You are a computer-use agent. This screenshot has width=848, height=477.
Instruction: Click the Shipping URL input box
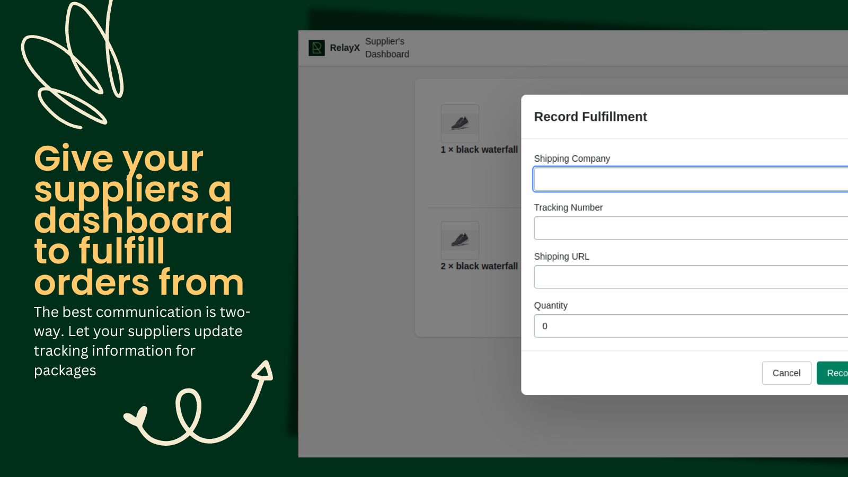[691, 277]
